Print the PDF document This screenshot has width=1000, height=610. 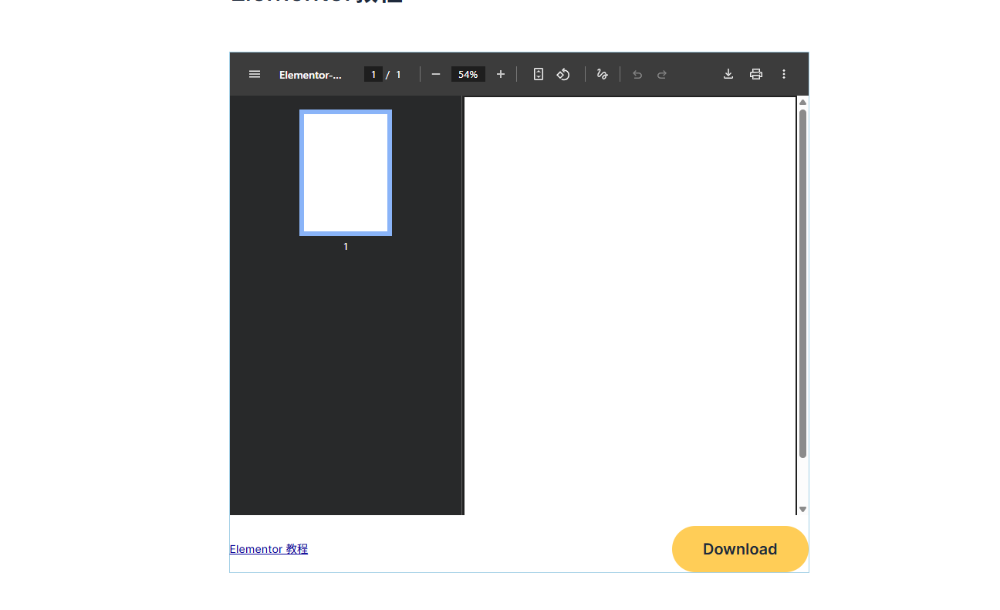pos(756,74)
